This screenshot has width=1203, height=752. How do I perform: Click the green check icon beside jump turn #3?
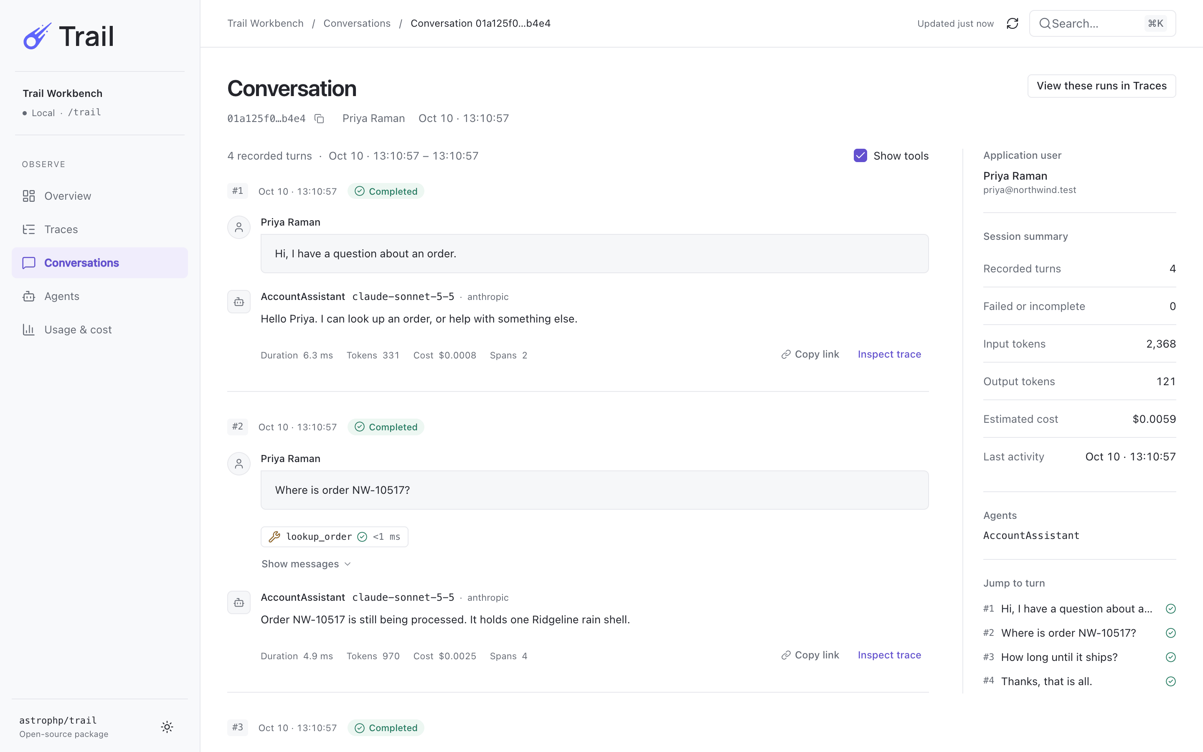1171,657
